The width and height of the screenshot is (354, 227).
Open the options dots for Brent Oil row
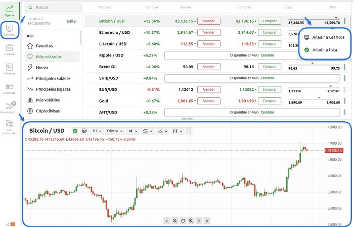344,67
